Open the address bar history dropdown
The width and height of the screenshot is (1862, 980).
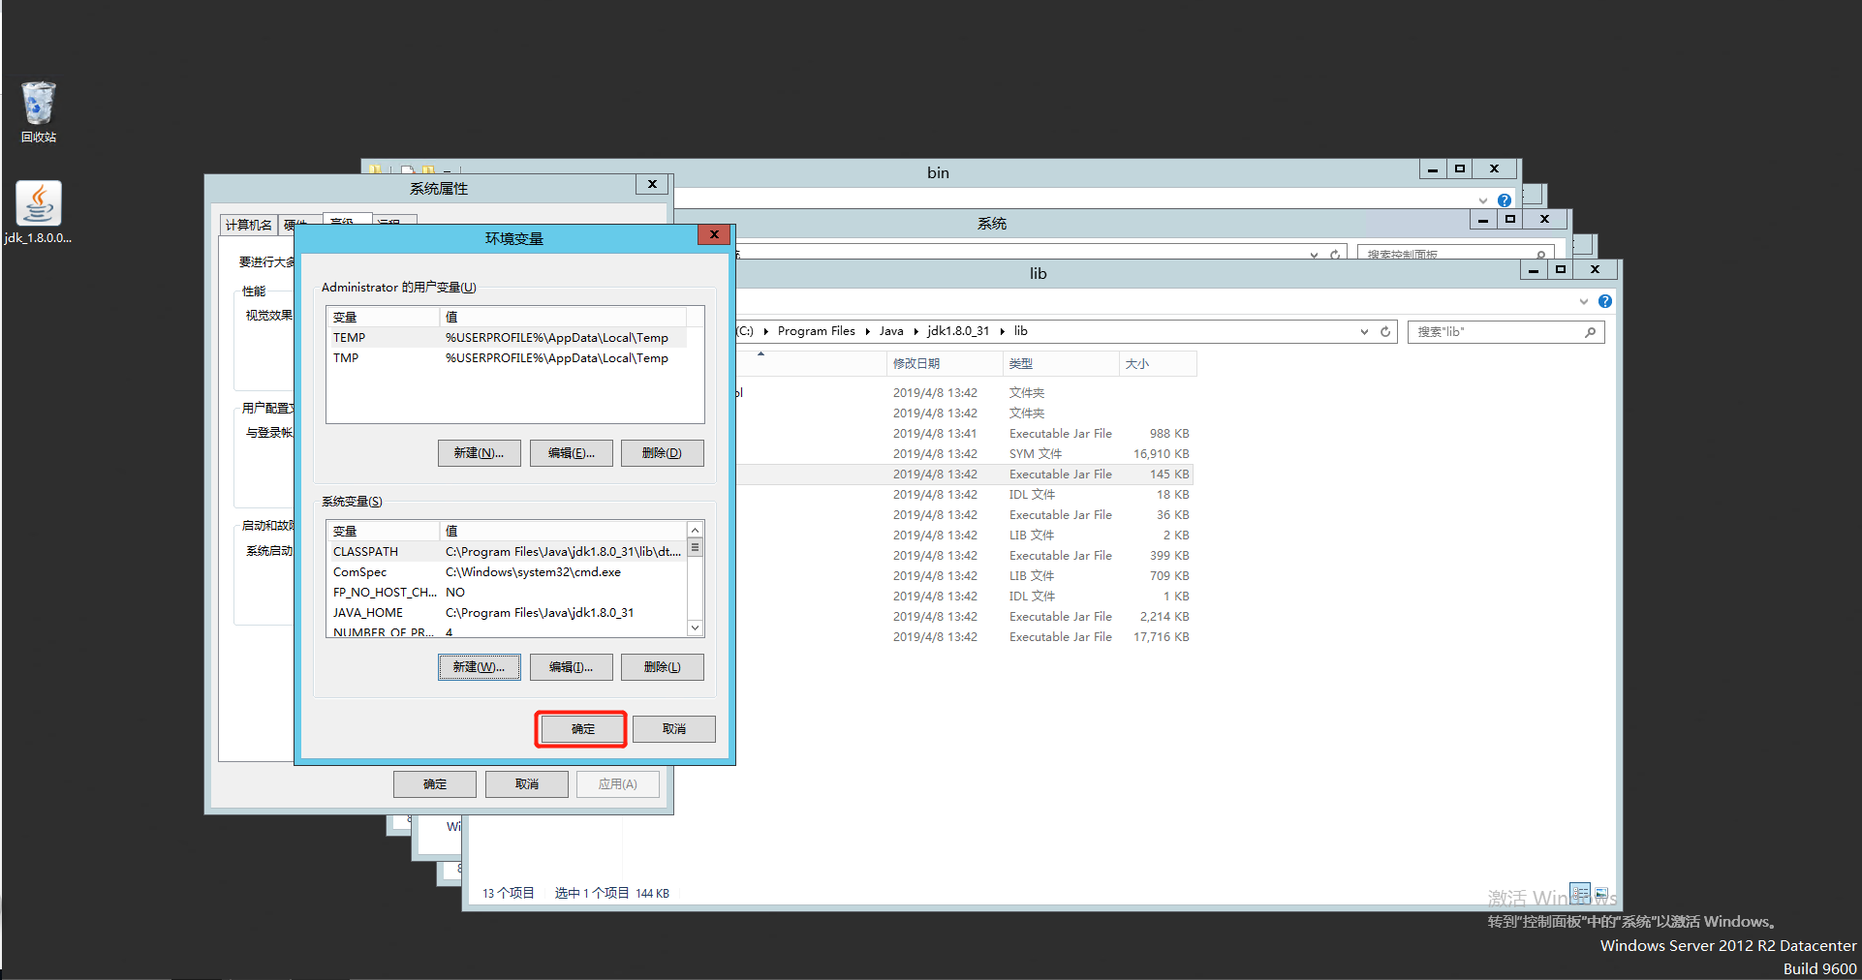[x=1363, y=331]
